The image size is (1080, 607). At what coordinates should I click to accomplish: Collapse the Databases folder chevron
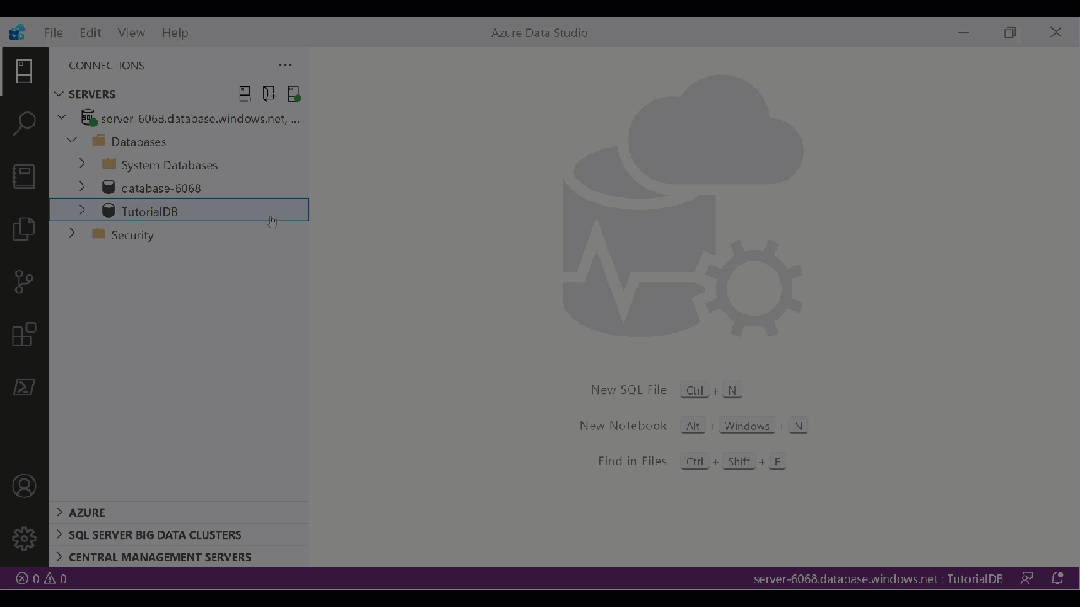72,141
